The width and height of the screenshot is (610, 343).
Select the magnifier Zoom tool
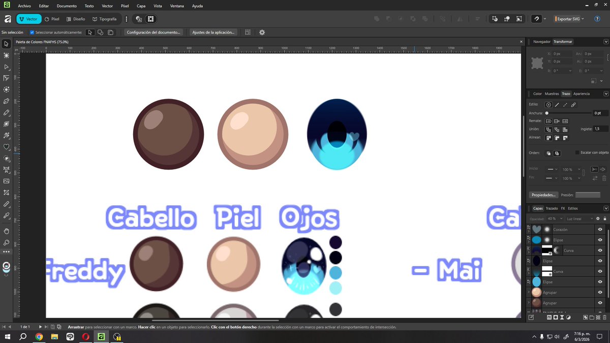tap(6, 242)
